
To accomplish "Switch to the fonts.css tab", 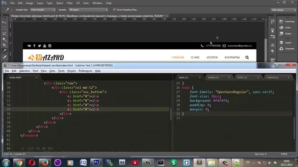I will (x=247, y=77).
